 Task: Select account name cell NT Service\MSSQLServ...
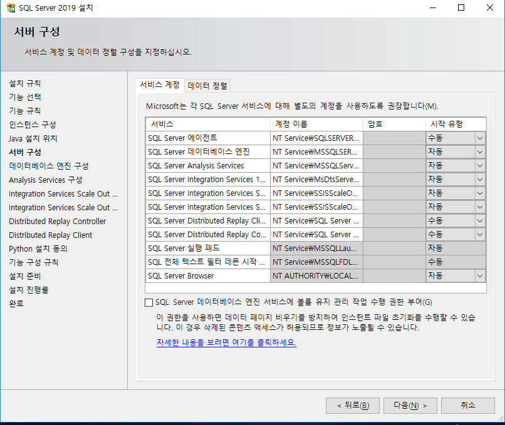tap(316, 166)
